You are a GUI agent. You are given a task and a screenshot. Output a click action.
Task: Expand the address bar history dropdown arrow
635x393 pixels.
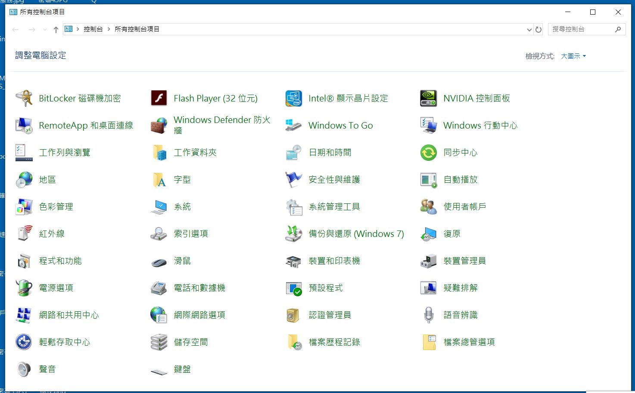click(529, 29)
